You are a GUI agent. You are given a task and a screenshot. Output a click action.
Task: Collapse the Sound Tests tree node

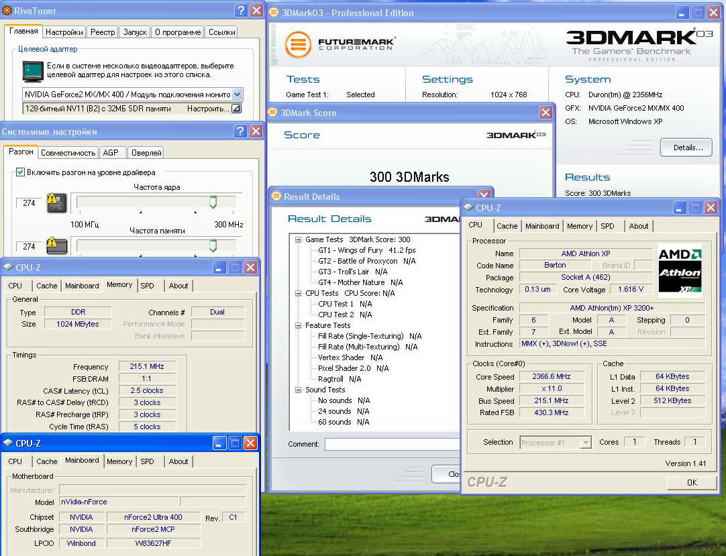tap(298, 390)
